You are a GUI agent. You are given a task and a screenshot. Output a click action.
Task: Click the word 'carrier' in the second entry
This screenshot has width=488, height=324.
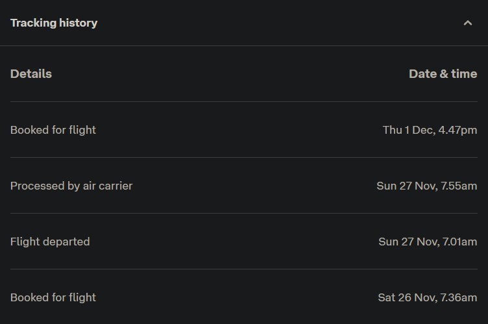point(116,186)
